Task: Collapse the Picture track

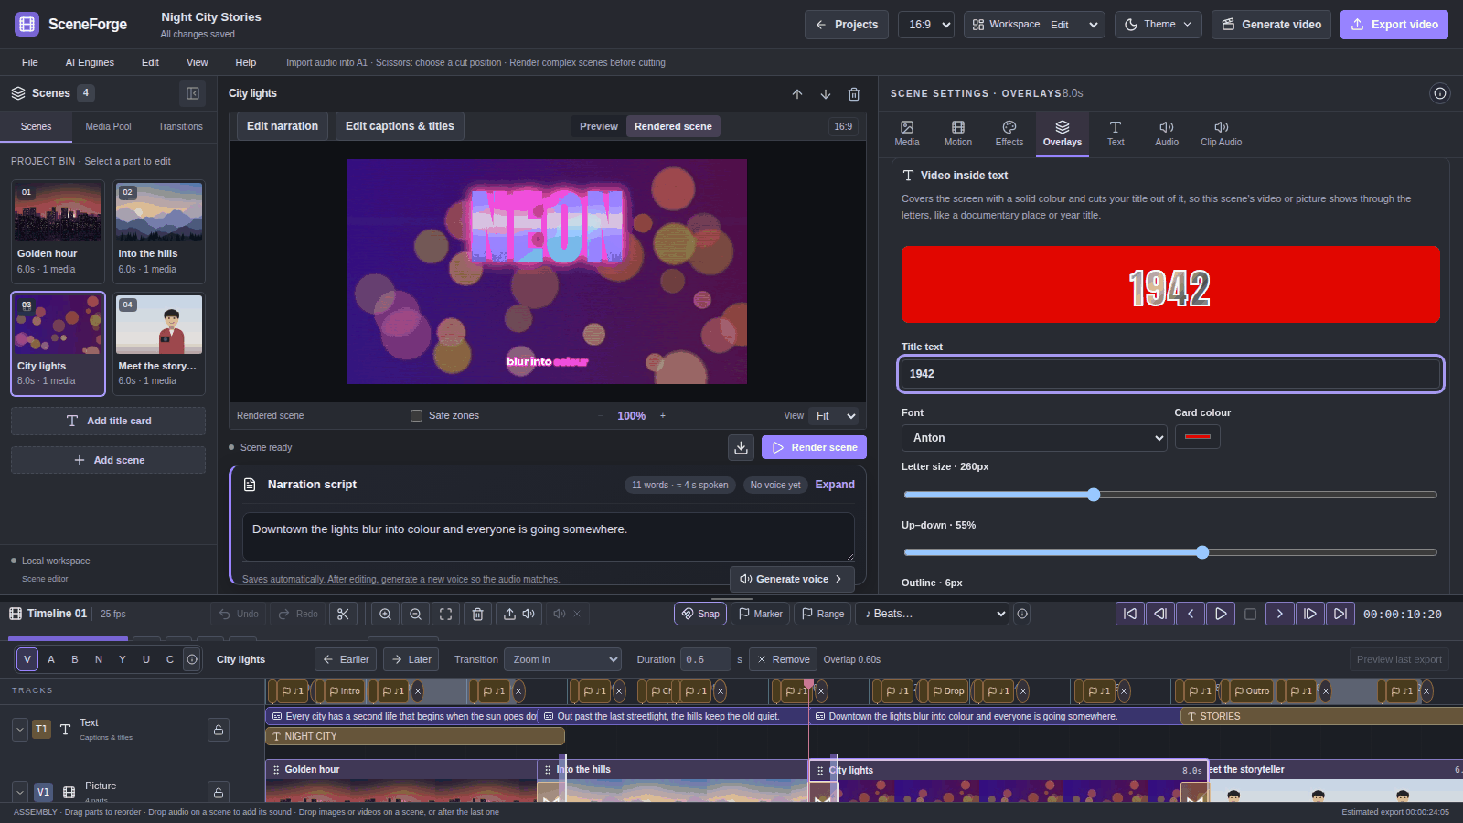Action: tap(20, 792)
